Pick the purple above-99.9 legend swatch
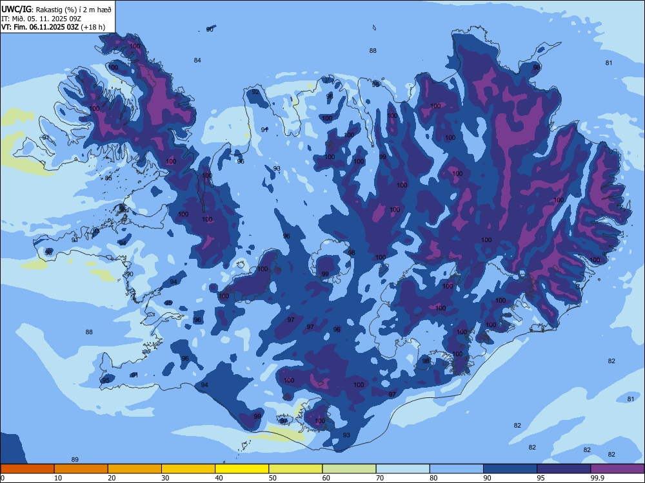This screenshot has width=645, height=483. pyautogui.click(x=617, y=469)
